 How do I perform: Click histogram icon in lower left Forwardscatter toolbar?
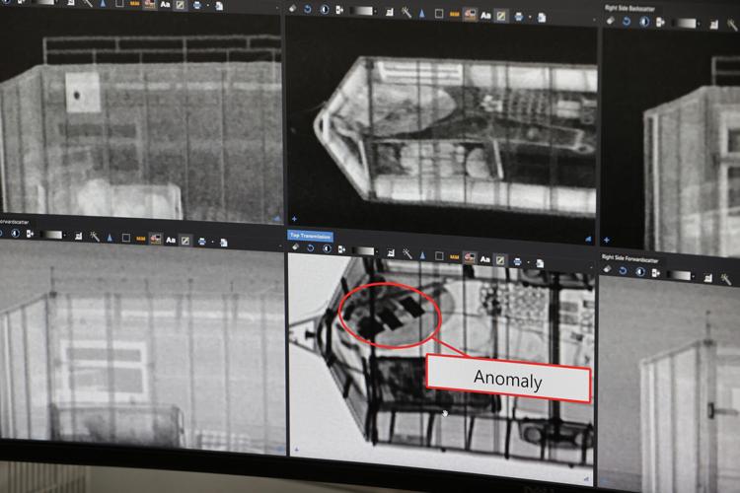(x=78, y=236)
